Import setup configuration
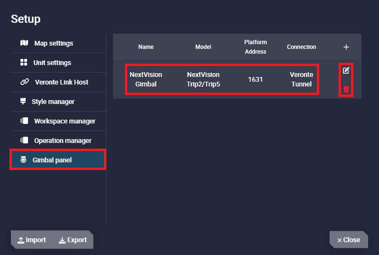This screenshot has height=255, width=379. tap(32, 240)
